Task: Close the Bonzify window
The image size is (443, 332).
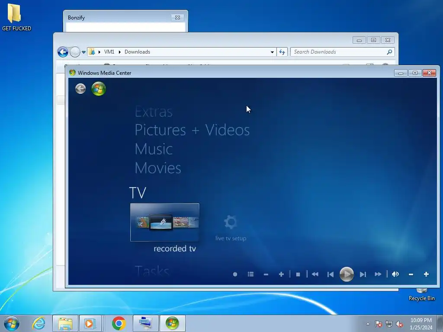Action: tap(177, 17)
